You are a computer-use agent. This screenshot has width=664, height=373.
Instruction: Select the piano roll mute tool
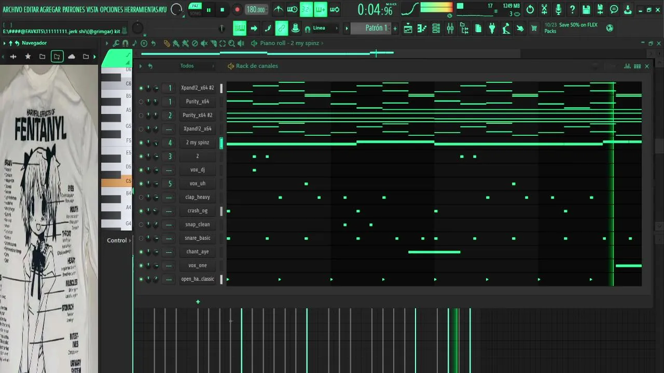(x=204, y=44)
